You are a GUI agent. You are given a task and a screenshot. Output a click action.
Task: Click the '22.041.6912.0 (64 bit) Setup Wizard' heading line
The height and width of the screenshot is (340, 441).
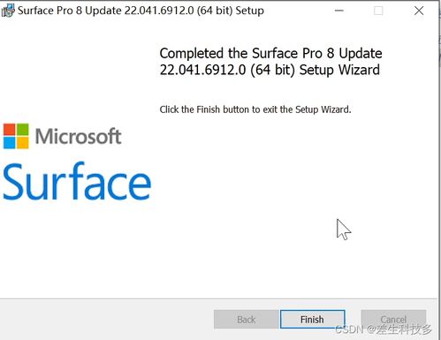tap(270, 70)
